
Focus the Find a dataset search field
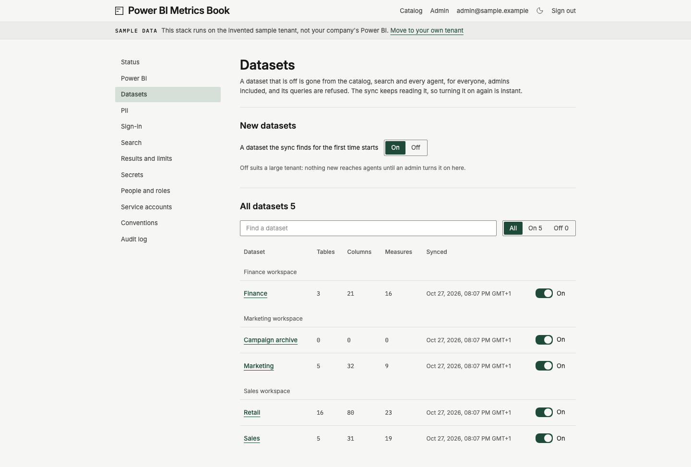coord(368,228)
